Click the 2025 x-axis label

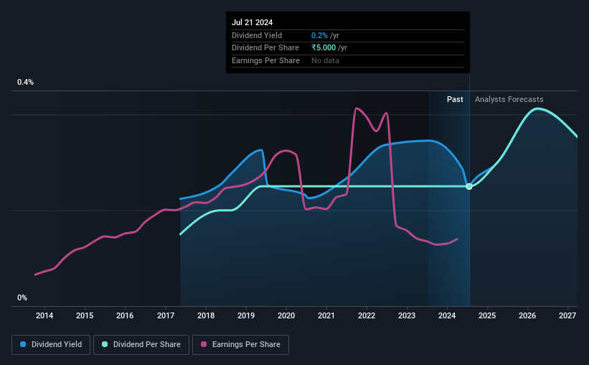[487, 315]
